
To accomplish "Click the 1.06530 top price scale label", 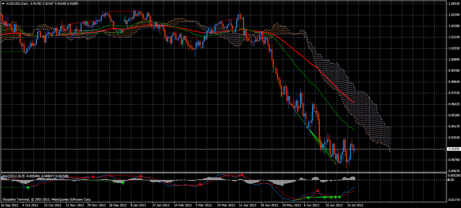I will coord(454,4).
